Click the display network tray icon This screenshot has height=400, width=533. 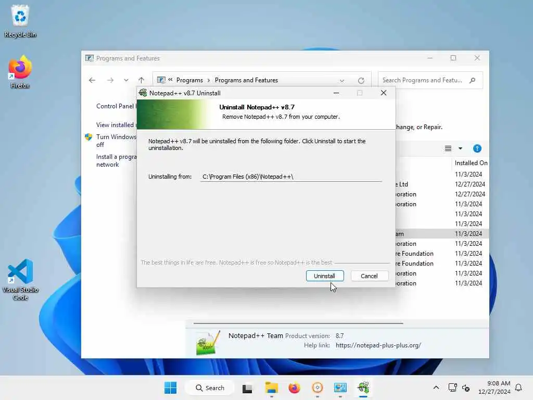pos(452,387)
